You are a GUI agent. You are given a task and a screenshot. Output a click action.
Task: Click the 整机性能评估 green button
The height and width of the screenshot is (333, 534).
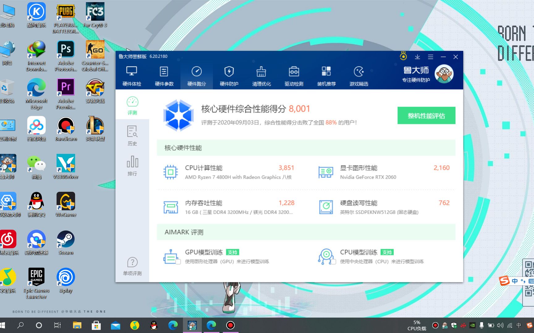coord(426,116)
